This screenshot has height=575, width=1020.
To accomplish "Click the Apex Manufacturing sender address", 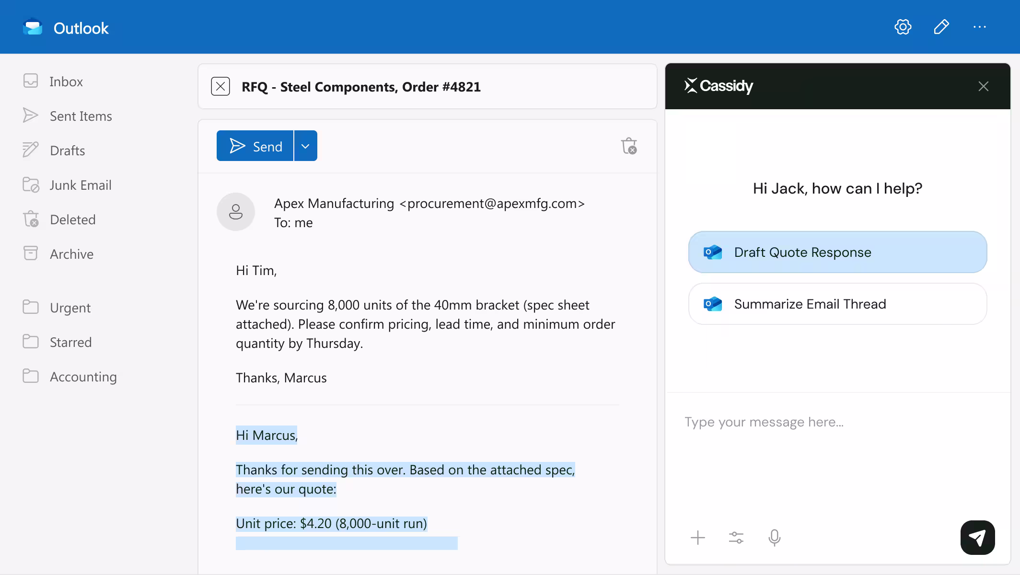I will pyautogui.click(x=429, y=203).
